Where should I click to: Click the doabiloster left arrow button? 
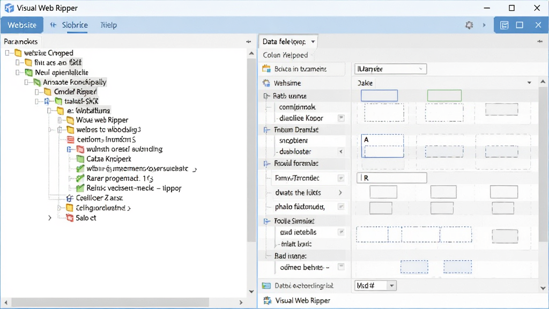click(x=341, y=152)
